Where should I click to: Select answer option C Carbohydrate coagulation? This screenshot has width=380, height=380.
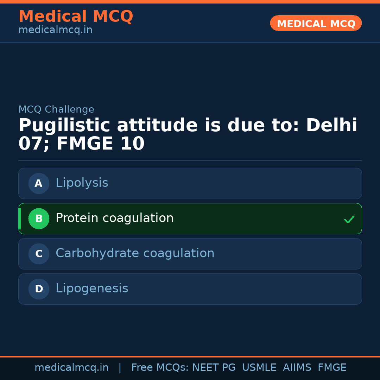point(190,254)
